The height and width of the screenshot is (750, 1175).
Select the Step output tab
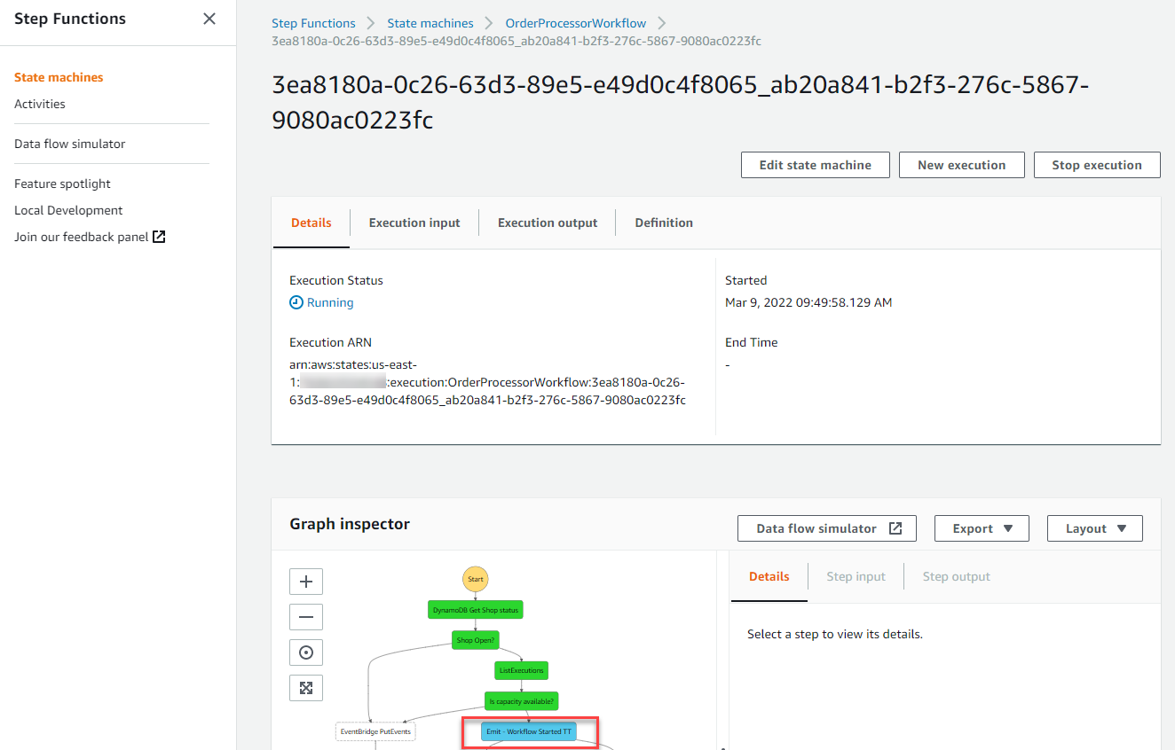(956, 576)
